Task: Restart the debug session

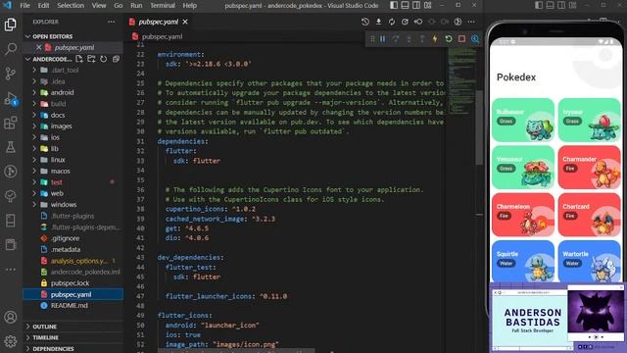Action: point(449,39)
